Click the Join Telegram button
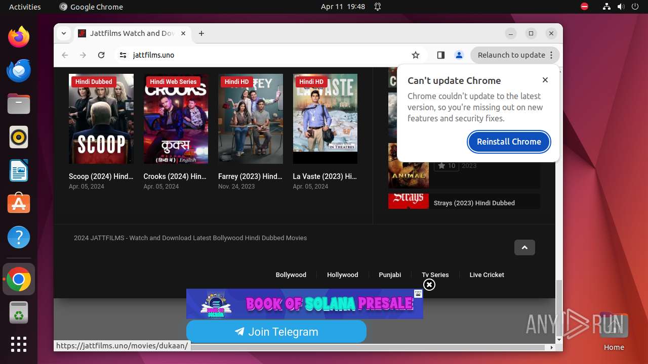Screen dimensions: 648x364 click(x=276, y=332)
